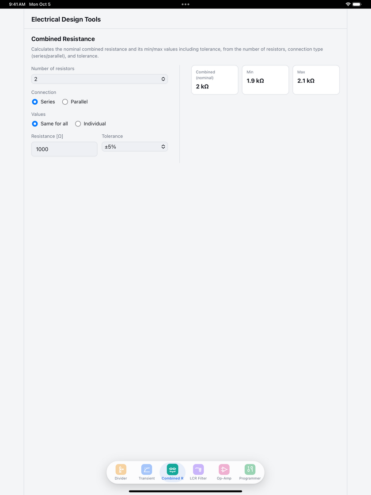Open the Tolerance ±5% dropdown
This screenshot has height=495, width=371.
(135, 146)
